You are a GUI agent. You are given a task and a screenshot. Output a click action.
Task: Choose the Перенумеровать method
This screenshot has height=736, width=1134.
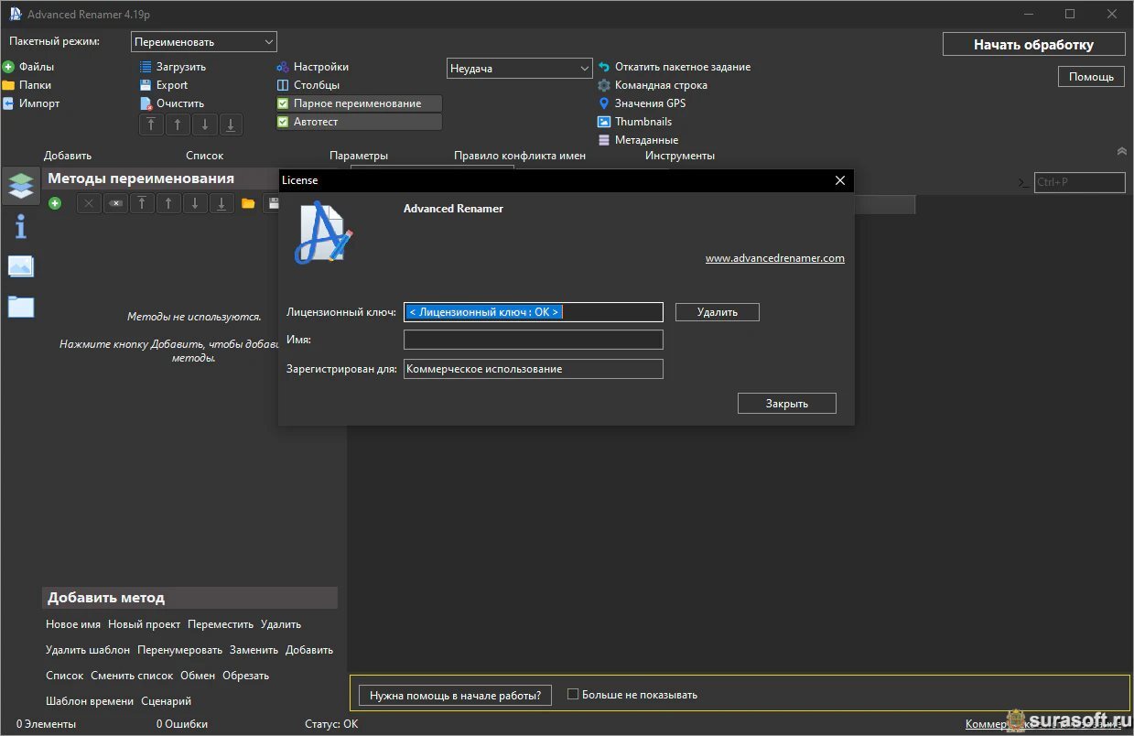coord(179,650)
